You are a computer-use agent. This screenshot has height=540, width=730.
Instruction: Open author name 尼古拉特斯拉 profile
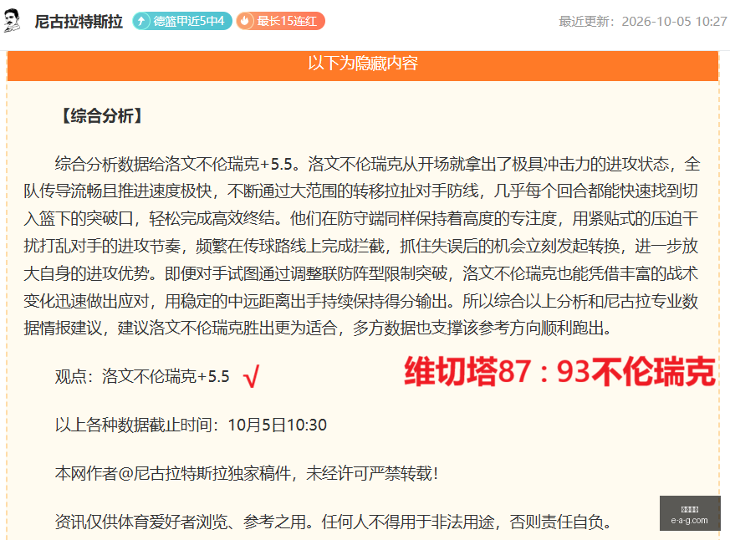coord(79,22)
